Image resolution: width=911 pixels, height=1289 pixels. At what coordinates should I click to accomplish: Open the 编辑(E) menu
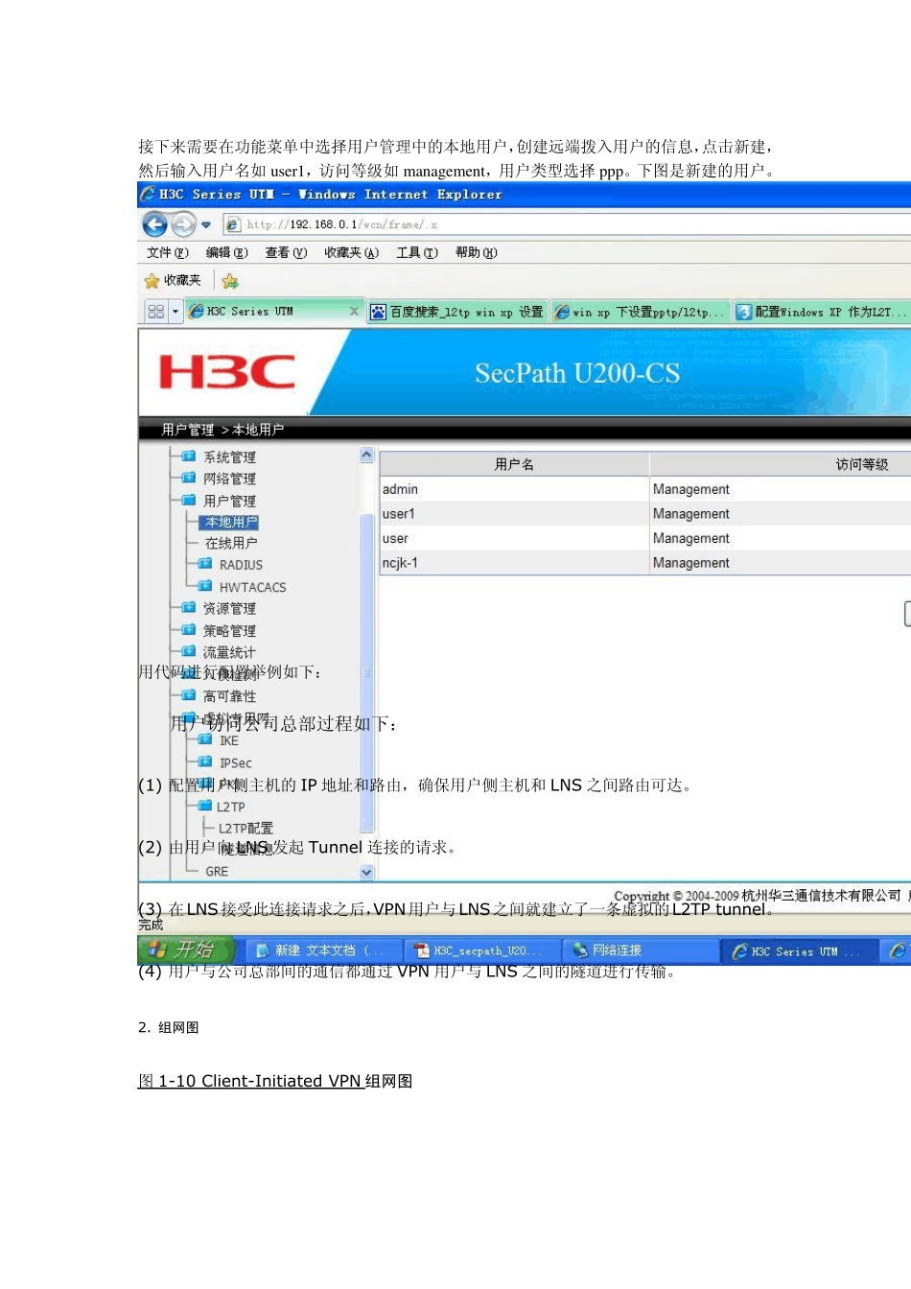[226, 252]
